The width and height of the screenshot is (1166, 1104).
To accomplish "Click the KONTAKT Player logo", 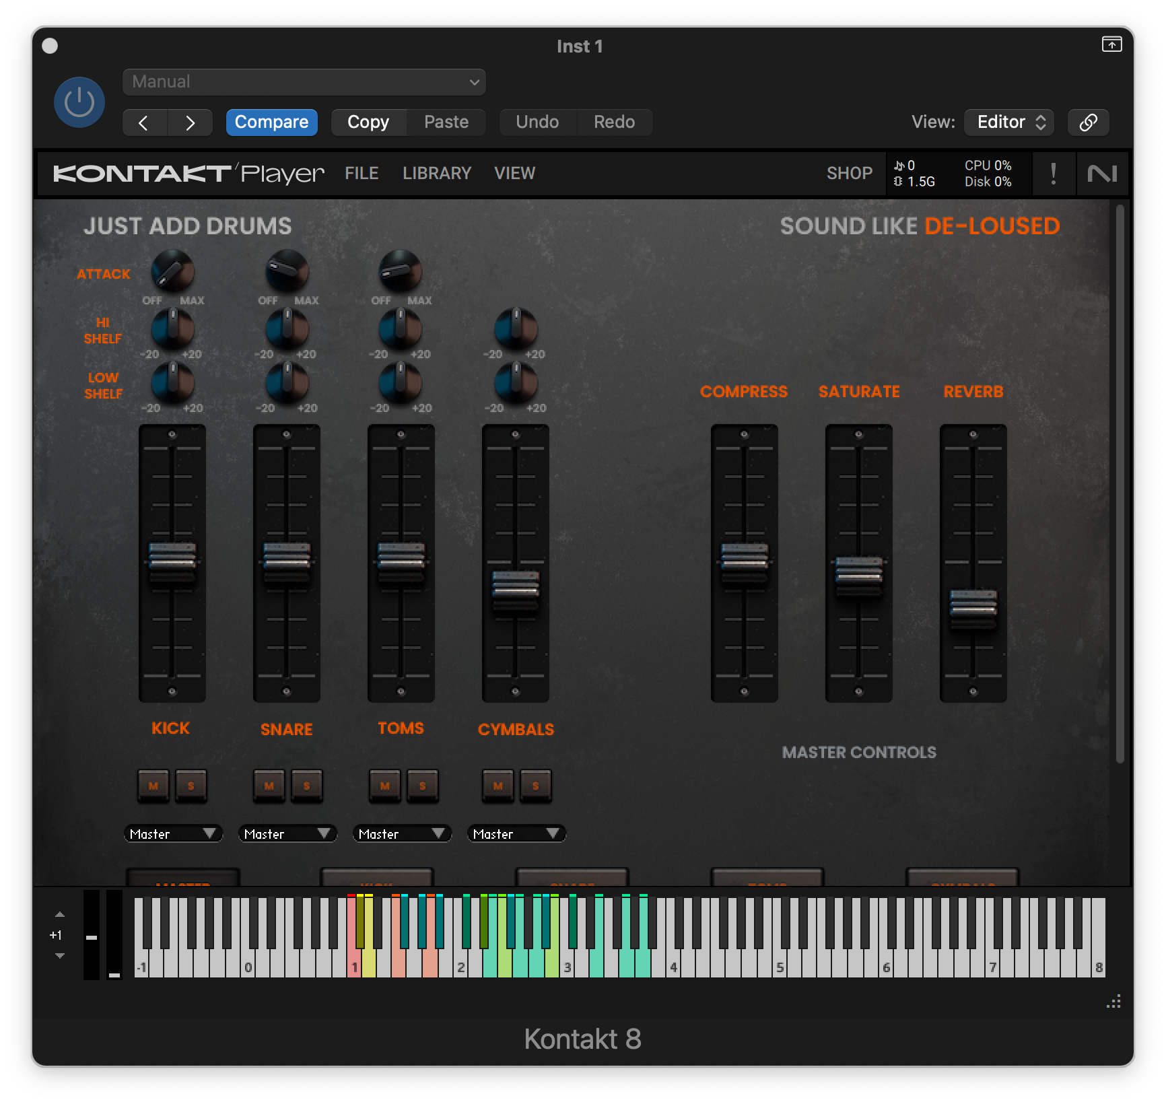I will tap(188, 174).
